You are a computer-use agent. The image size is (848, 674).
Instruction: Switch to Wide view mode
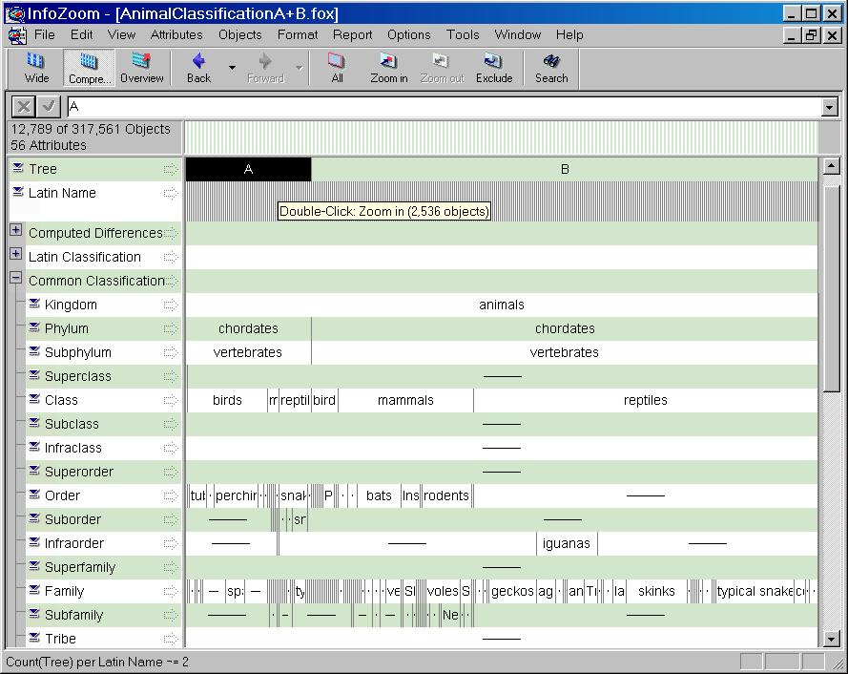(36, 68)
